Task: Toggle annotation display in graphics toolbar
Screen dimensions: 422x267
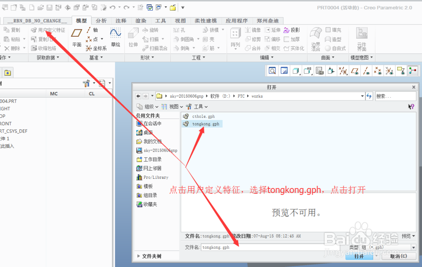Action: [401, 71]
